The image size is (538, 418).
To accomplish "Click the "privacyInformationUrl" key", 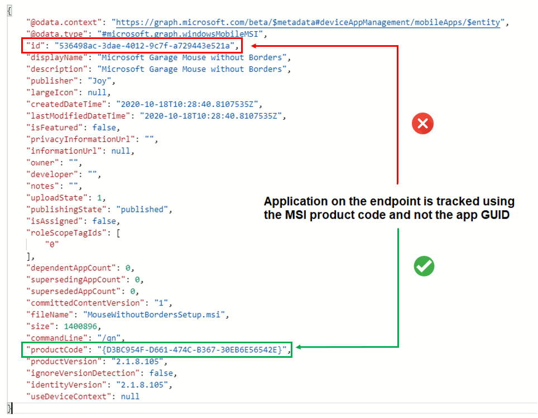I will tap(80, 139).
